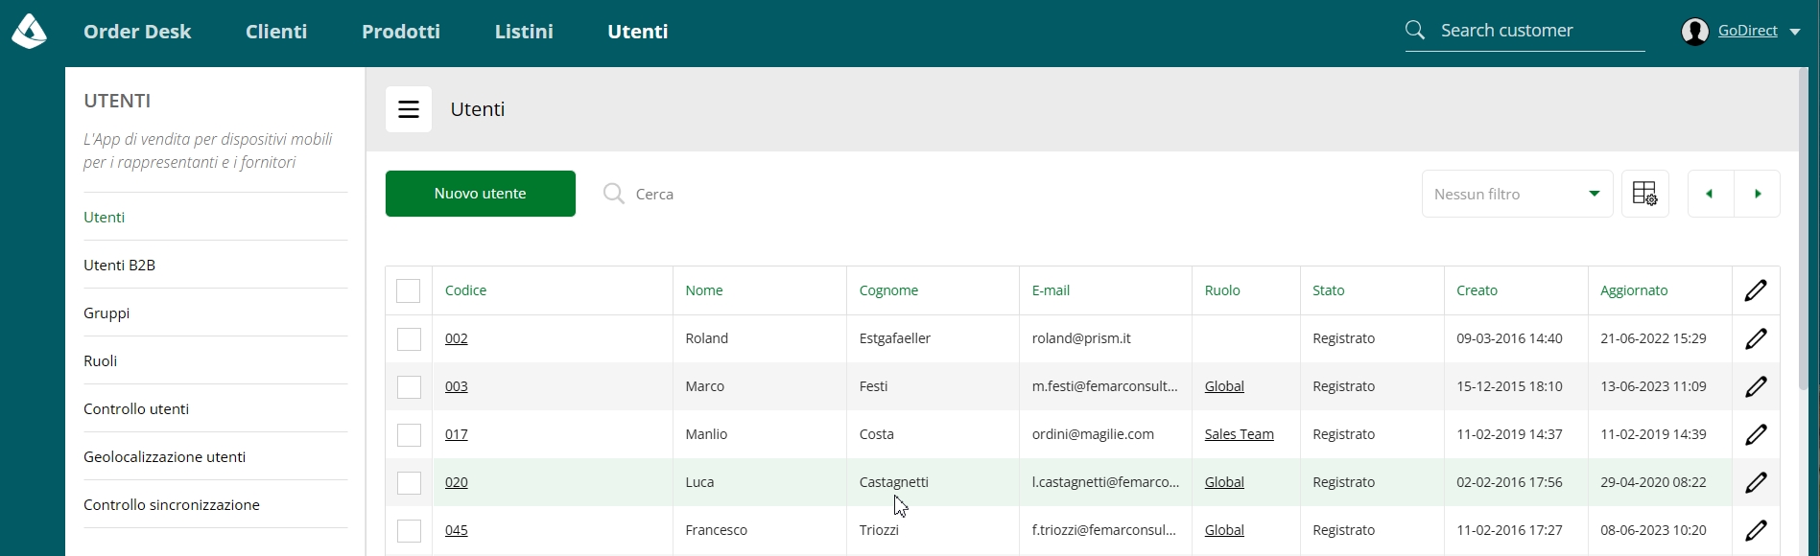1820x556 pixels.
Task: Click the pencil icon in the table header
Action: click(1756, 290)
